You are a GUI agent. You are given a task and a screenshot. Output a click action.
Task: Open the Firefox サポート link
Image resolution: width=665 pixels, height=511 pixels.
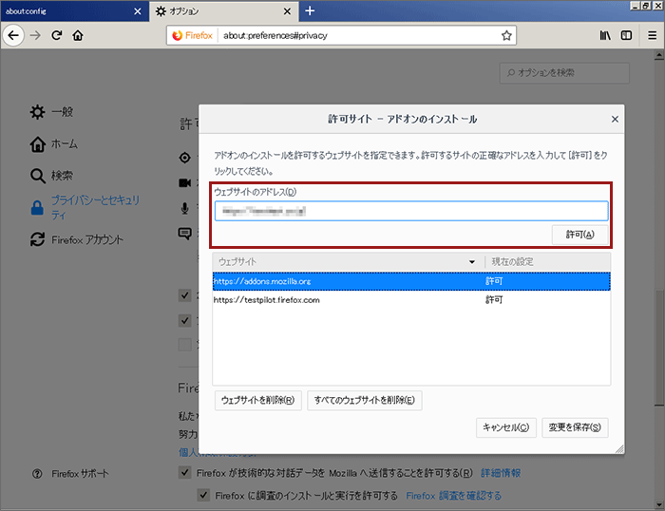pyautogui.click(x=71, y=474)
